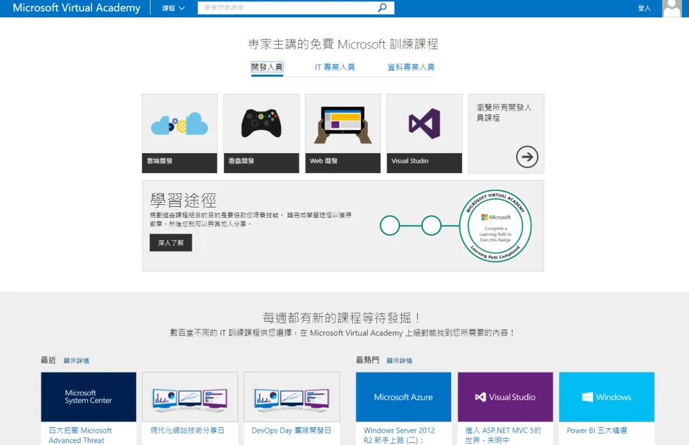The image size is (689, 445).
Task: Open the Windows Server 2012 R2 新手上路 link
Action: tap(399, 435)
